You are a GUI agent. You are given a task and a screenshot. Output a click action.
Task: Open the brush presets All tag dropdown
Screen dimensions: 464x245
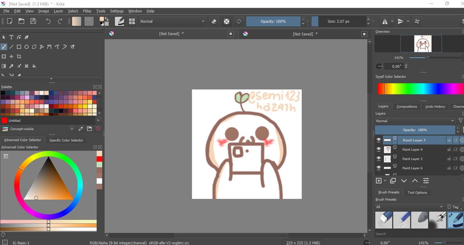(x=410, y=207)
